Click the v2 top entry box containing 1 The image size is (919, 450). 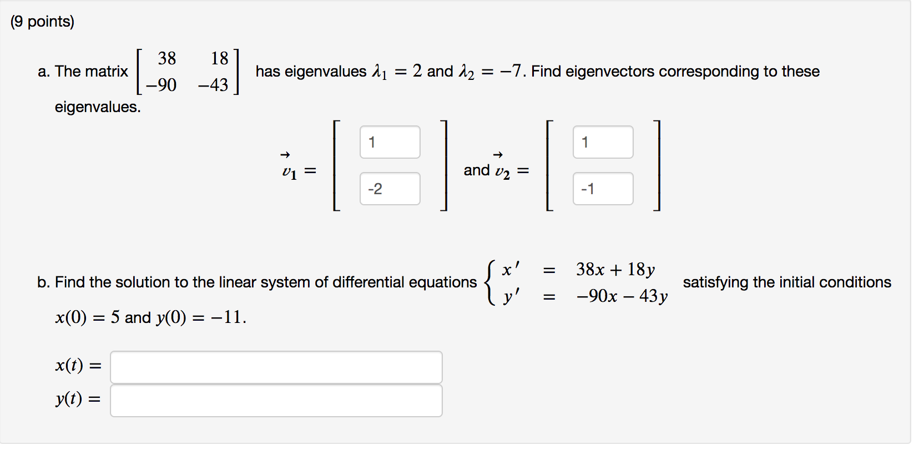(602, 141)
